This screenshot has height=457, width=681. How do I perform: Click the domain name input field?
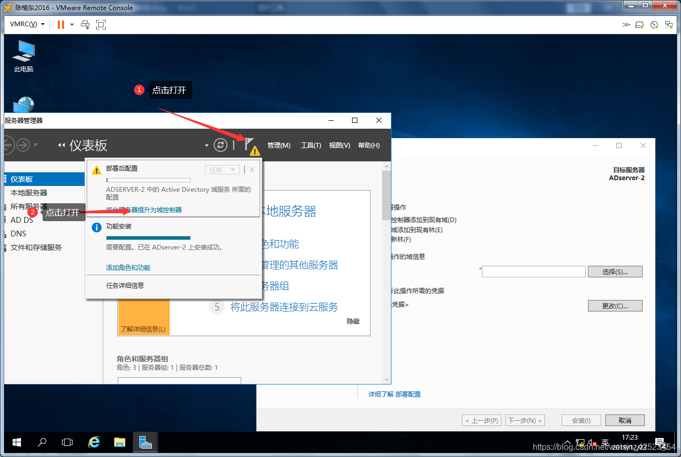(x=533, y=272)
